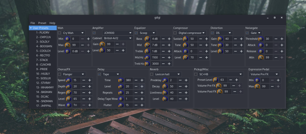Increase Equalizer Bass with plus button
The width and height of the screenshot is (306, 134).
[x=169, y=39]
